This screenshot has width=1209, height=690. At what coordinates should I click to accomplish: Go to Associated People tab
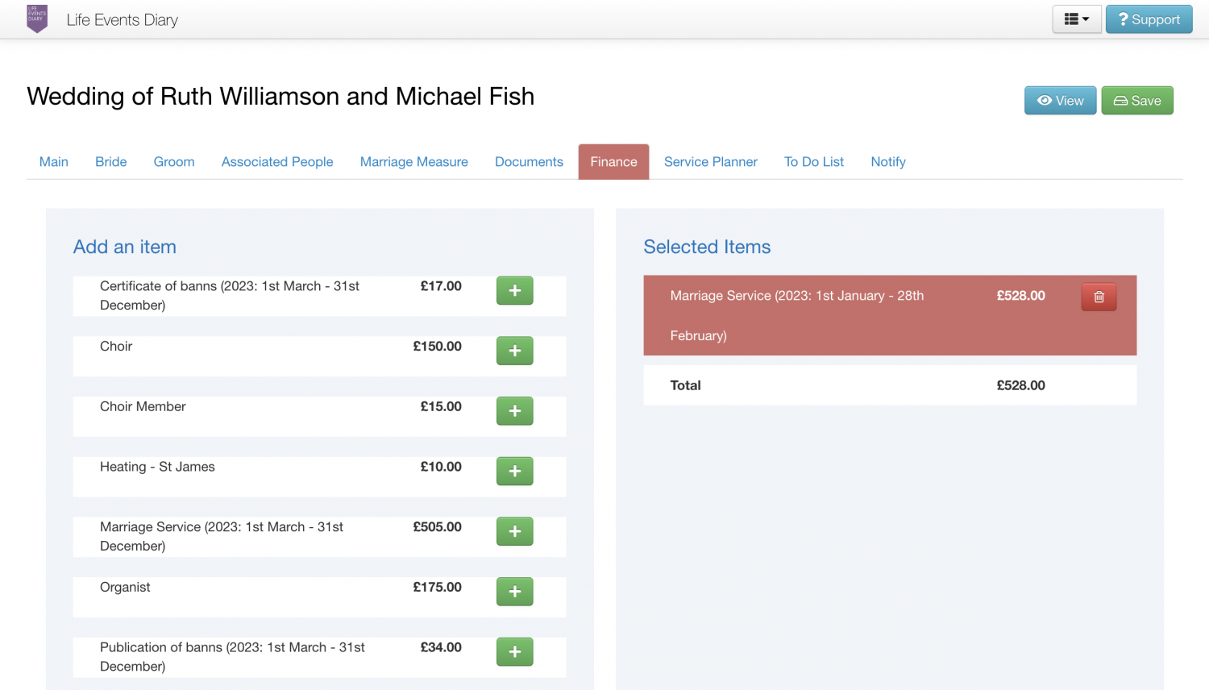pos(277,162)
